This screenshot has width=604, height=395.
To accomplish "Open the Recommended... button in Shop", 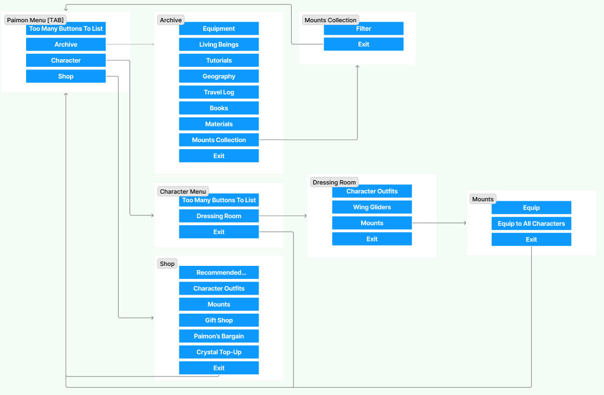I will [x=219, y=272].
